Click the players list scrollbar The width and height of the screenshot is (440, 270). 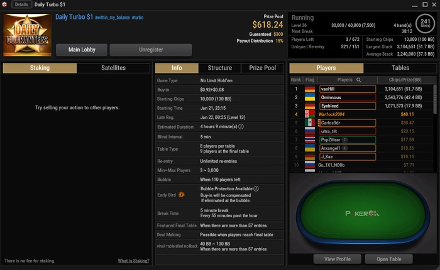(435, 100)
